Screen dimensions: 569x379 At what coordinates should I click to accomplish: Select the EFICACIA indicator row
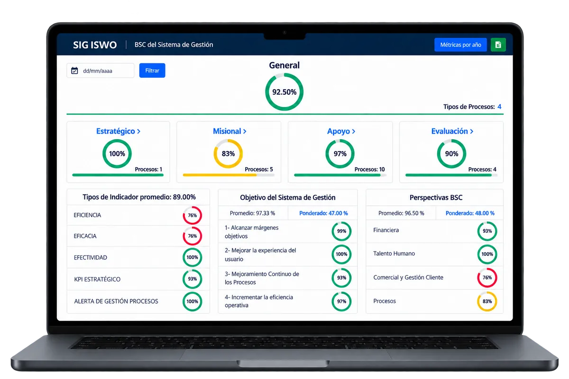(x=138, y=236)
